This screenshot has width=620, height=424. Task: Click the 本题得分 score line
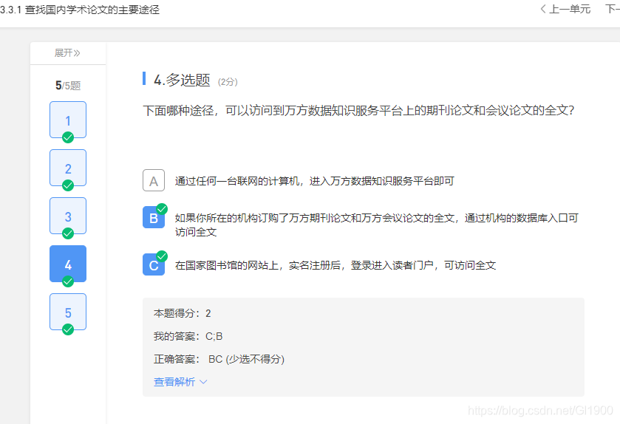[183, 313]
